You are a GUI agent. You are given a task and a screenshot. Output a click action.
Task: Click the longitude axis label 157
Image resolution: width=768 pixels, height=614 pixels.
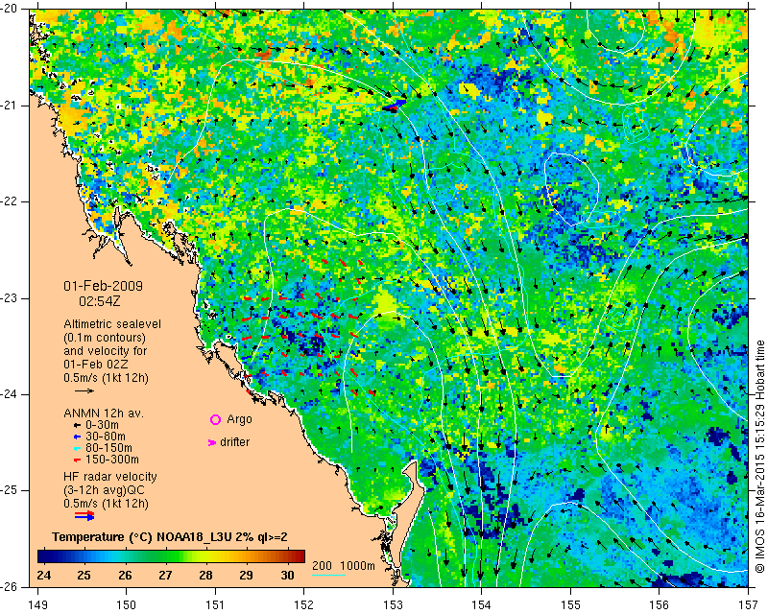748,605
